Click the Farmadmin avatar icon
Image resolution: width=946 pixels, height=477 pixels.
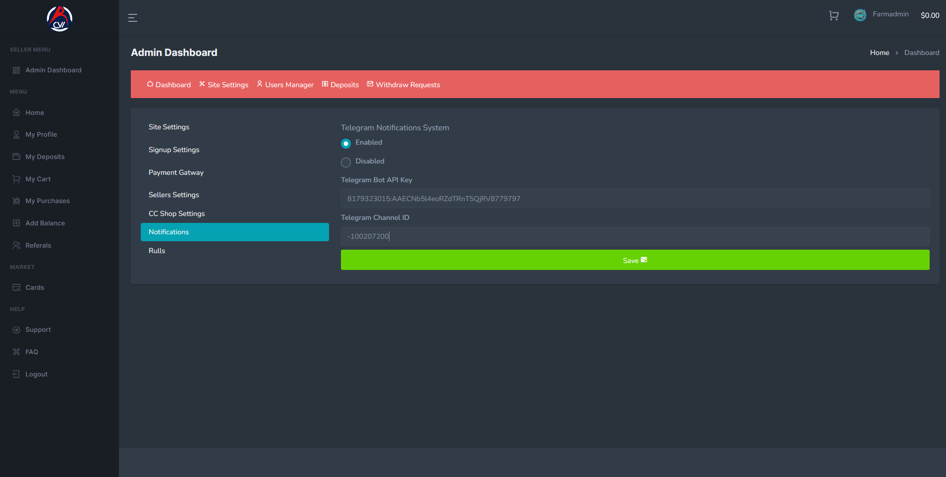[860, 15]
